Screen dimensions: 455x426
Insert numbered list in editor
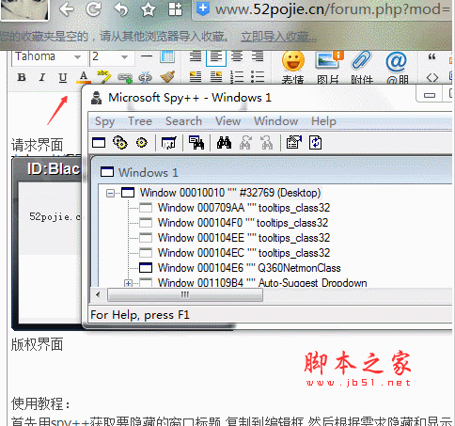(x=237, y=77)
